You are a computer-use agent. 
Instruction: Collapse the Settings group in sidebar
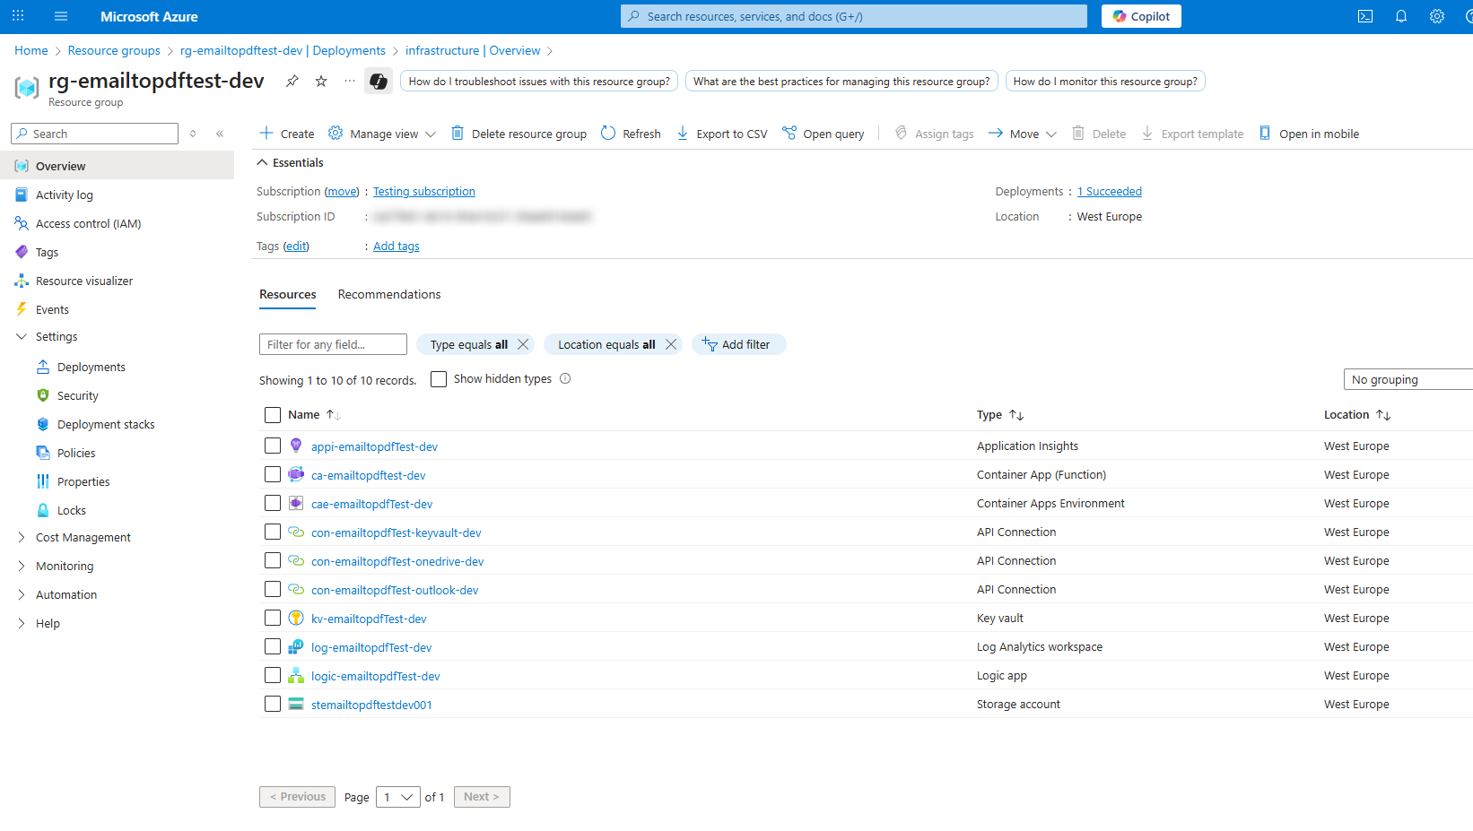click(22, 336)
